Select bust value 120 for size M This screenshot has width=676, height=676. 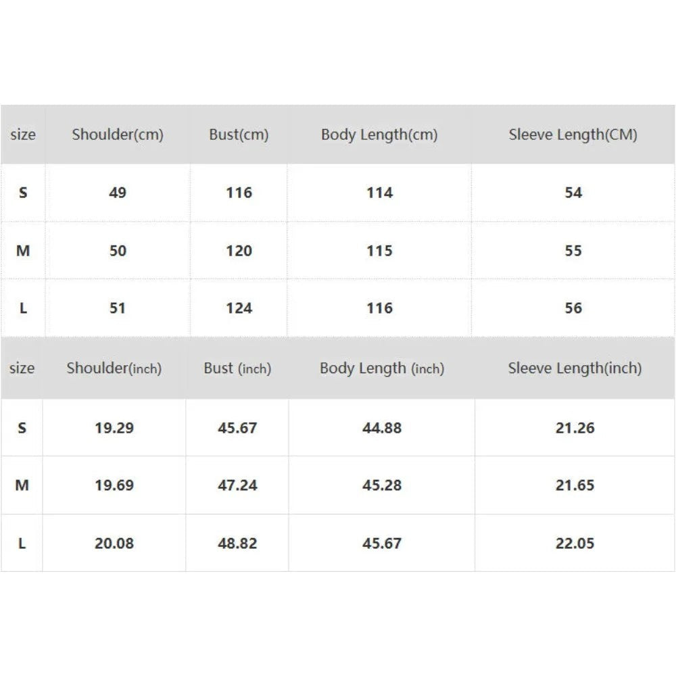click(239, 251)
